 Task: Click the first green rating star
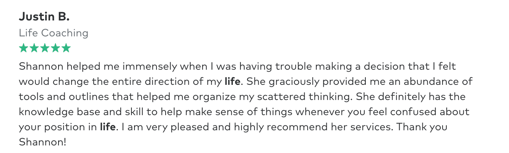coord(24,48)
